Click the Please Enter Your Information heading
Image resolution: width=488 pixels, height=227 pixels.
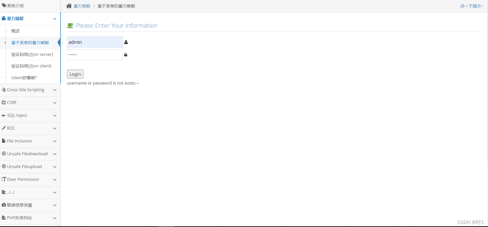point(117,26)
